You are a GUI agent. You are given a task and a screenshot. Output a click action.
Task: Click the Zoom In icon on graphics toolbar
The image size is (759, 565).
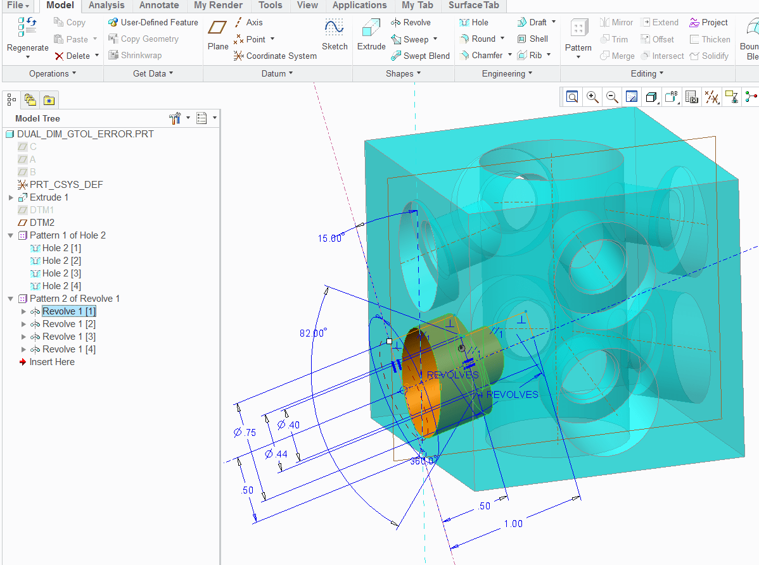pos(592,97)
